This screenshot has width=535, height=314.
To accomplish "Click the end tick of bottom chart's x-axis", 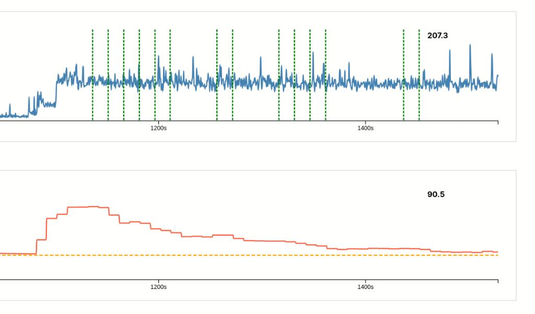I will pyautogui.click(x=498, y=281).
